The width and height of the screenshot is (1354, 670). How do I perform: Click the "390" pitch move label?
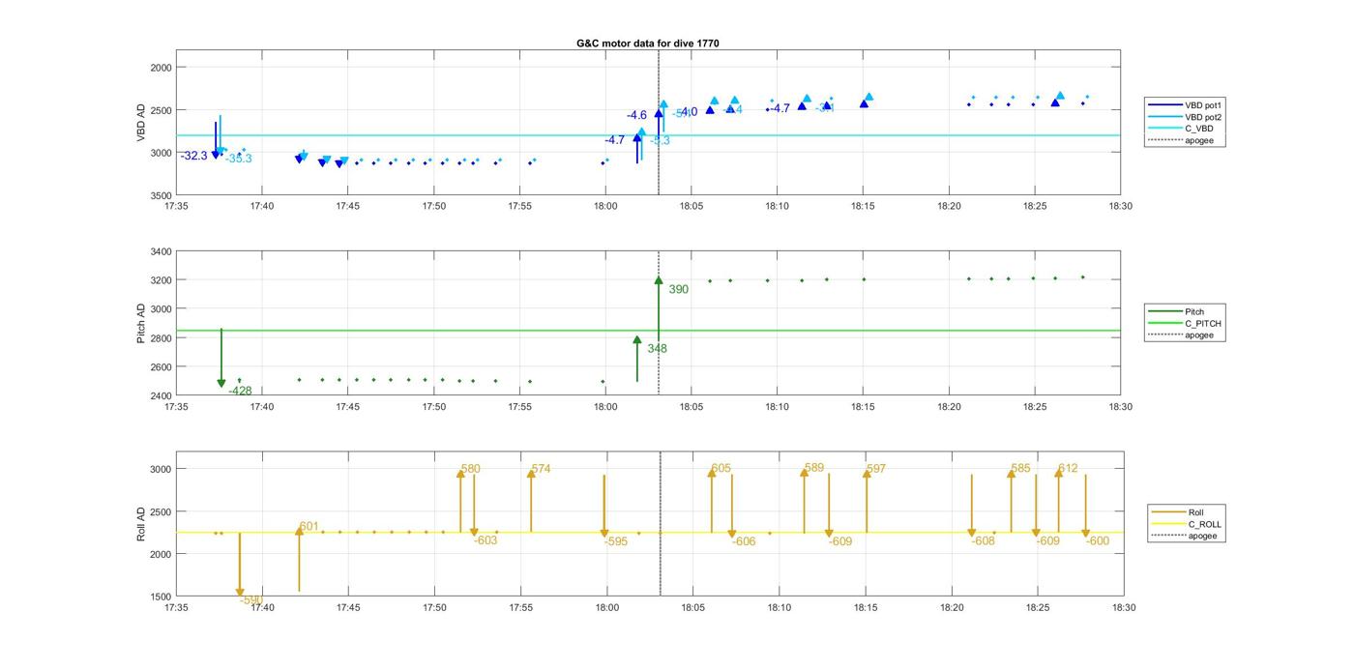pos(678,289)
